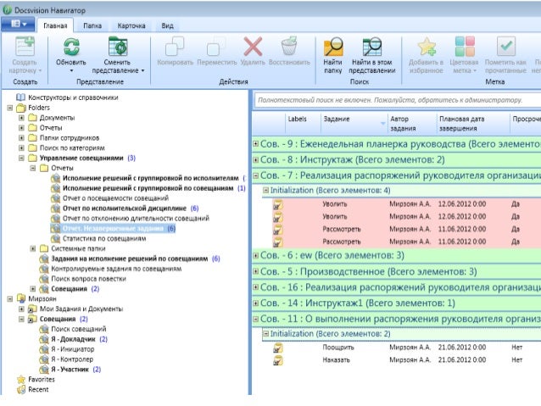Image resolution: width=541 pixels, height=406 pixels.
Task: Open the Обновить dropdown arrow
Action: point(71,70)
